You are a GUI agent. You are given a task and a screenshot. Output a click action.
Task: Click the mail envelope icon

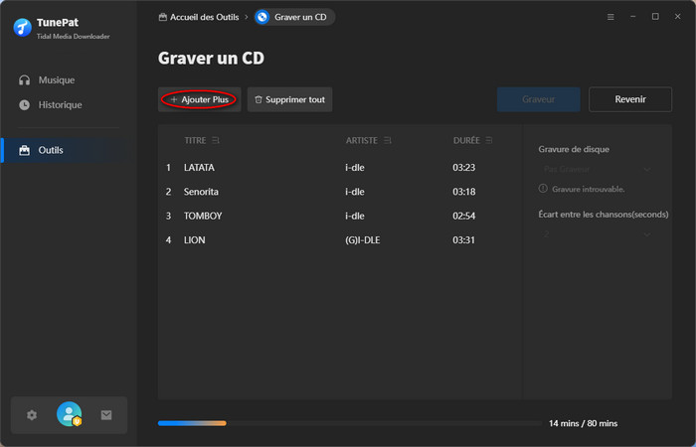[106, 415]
